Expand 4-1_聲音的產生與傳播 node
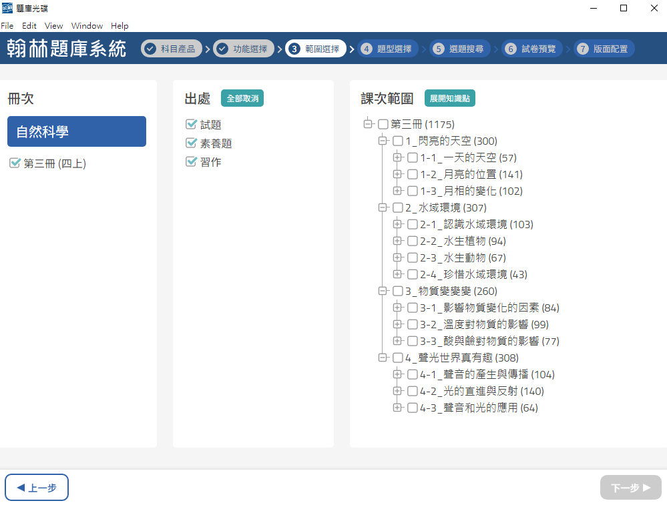The width and height of the screenshot is (667, 505). [x=397, y=374]
